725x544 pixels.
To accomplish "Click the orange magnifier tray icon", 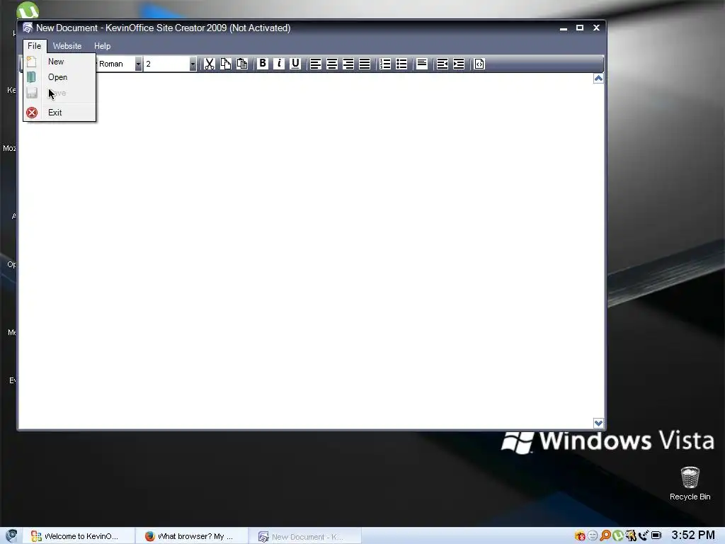I will 605,535.
